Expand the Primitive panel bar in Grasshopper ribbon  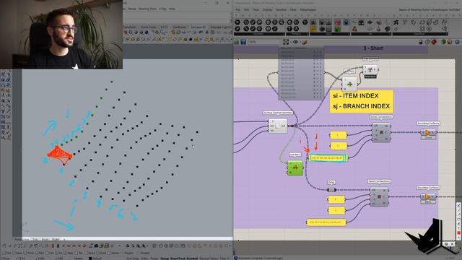tap(297, 34)
